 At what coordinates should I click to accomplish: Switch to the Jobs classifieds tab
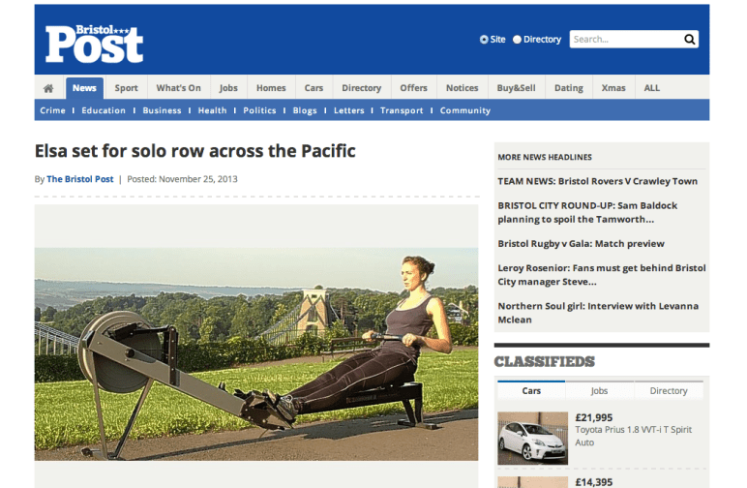coord(600,391)
